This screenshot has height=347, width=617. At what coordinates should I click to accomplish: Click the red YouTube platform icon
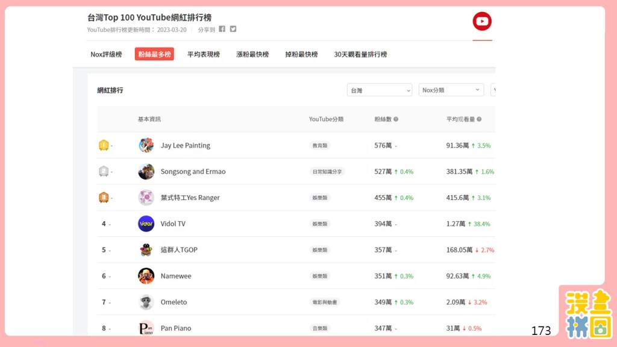pos(482,22)
